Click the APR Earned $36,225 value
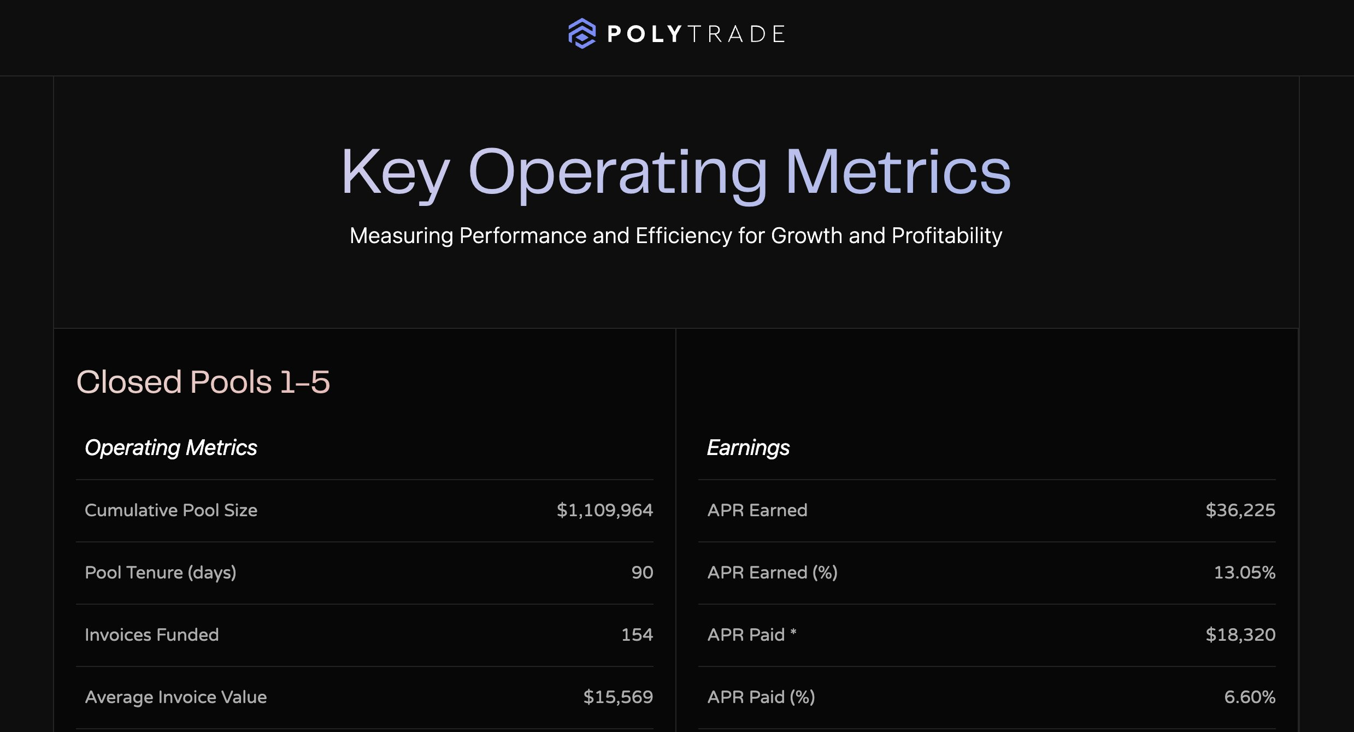This screenshot has width=1354, height=732. (x=1240, y=510)
